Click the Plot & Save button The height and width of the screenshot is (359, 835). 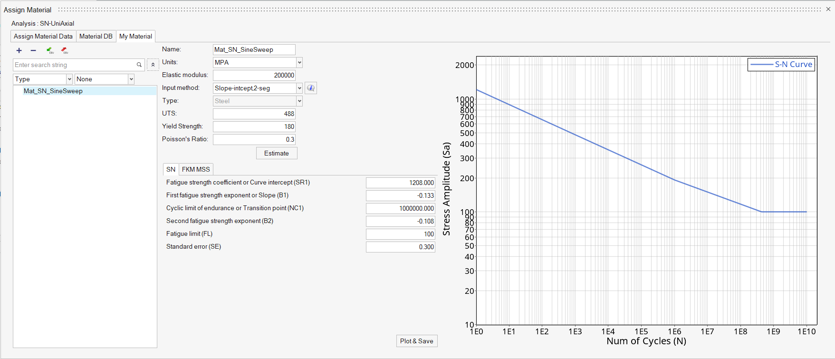click(x=417, y=341)
